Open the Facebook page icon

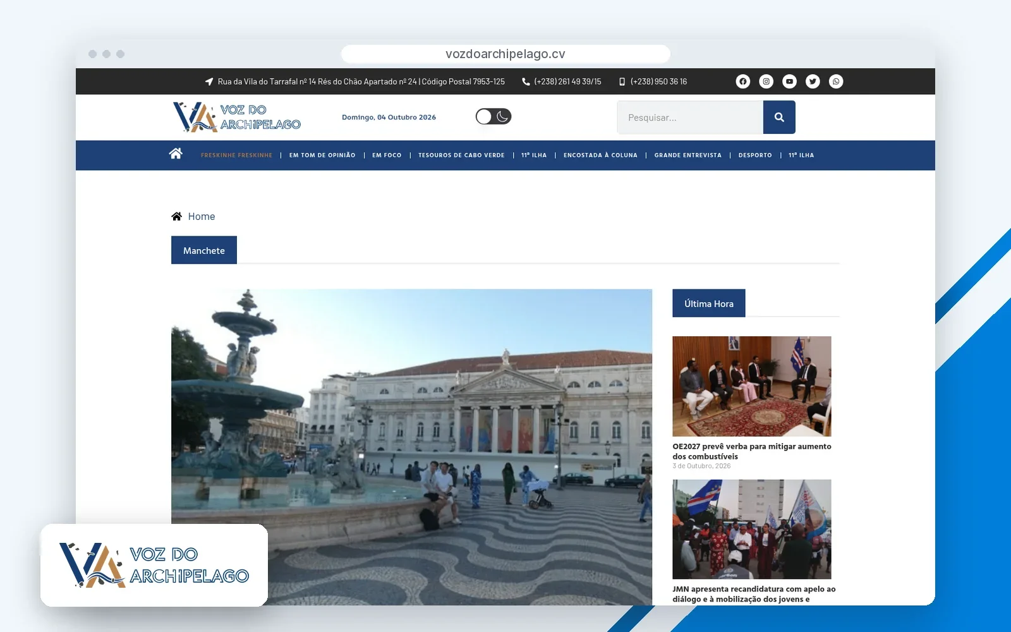click(743, 82)
